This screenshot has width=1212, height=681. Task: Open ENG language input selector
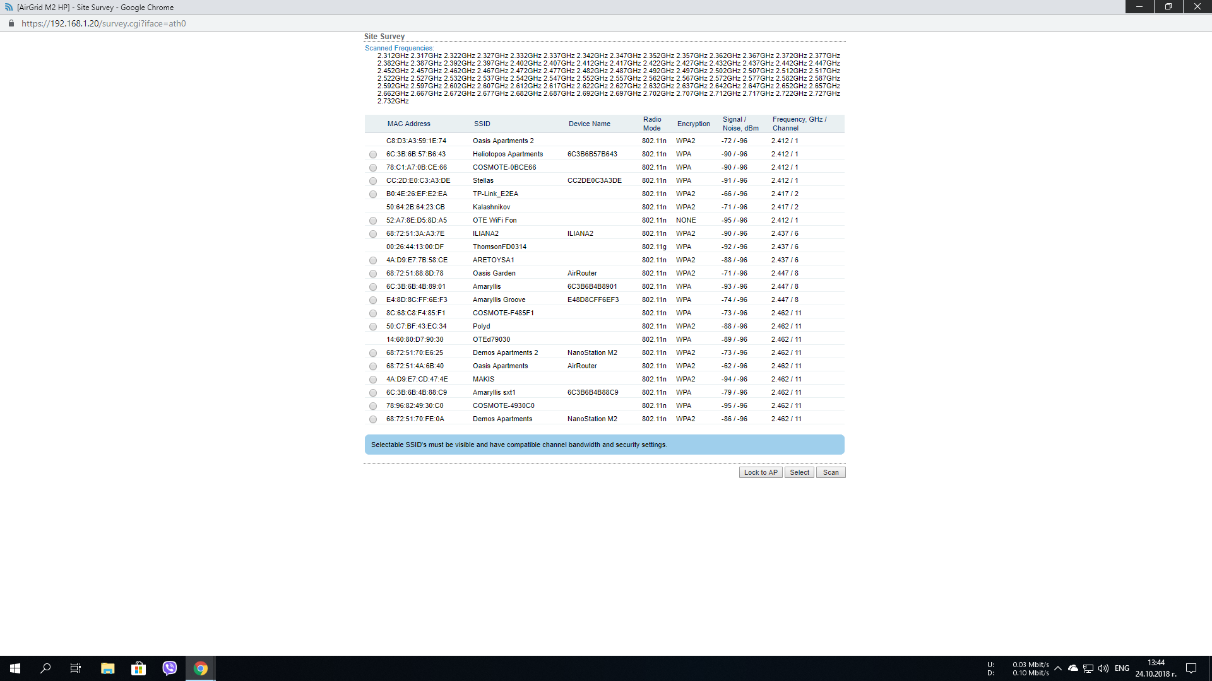(x=1122, y=668)
